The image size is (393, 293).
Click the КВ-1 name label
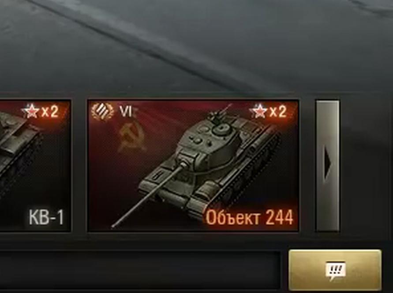click(46, 217)
